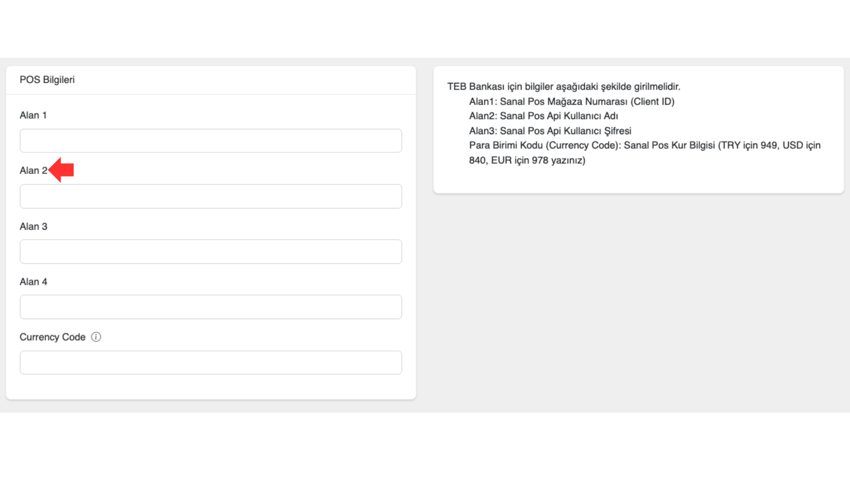Click the Currency Code label text
This screenshot has height=478, width=850.
click(x=52, y=337)
